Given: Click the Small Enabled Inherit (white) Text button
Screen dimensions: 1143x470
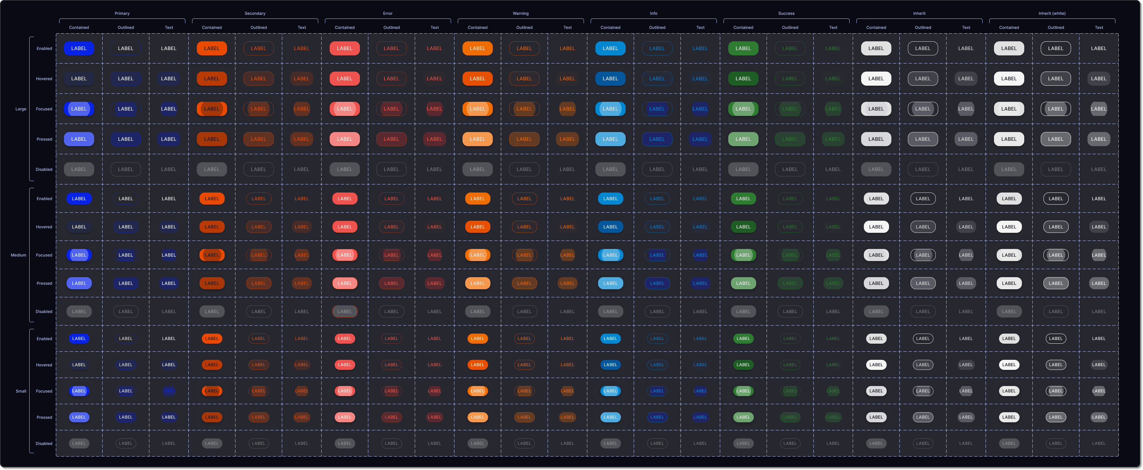Looking at the screenshot, I should [x=1099, y=338].
